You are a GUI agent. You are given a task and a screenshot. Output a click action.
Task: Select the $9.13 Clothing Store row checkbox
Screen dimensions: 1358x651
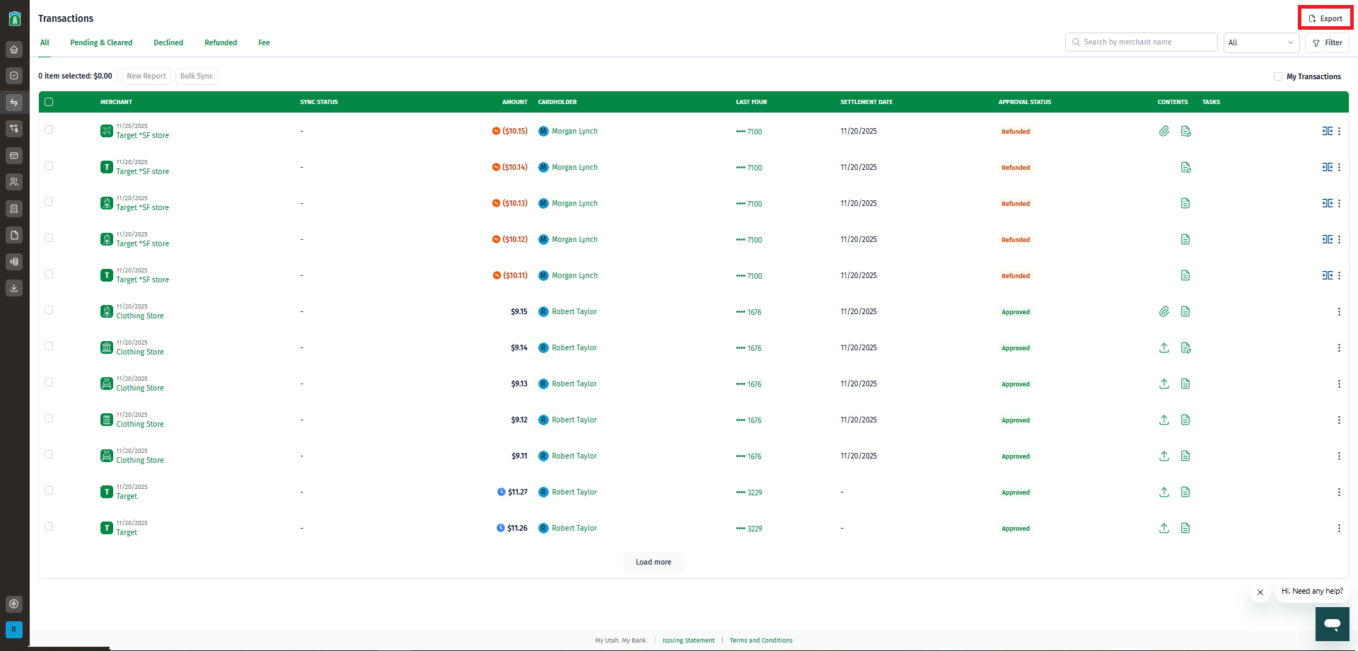[49, 382]
